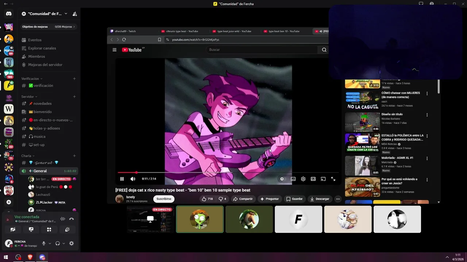Open Objetivo de mejoras boost goal
Image resolution: width=467 pixels, height=262 pixels.
49,27
